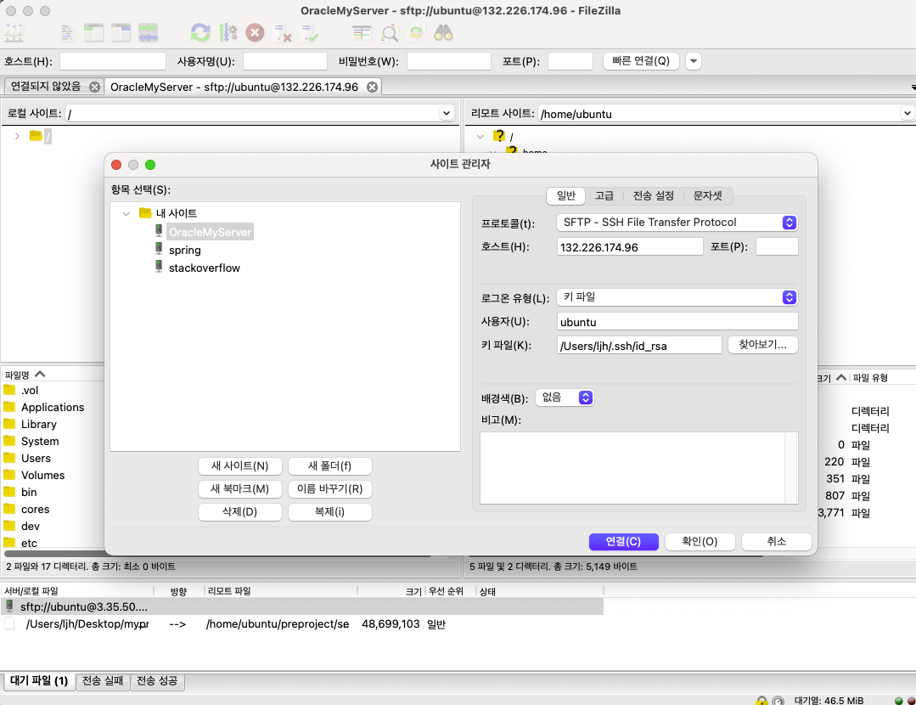Switch to the '고급' tab
Viewport: 916px width, 705px height.
[x=604, y=196]
